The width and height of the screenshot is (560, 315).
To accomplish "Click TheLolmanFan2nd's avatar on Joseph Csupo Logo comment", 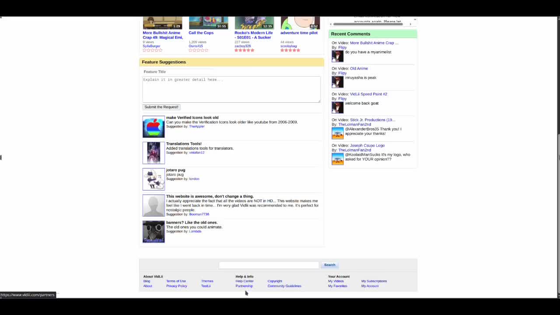I will tap(337, 159).
